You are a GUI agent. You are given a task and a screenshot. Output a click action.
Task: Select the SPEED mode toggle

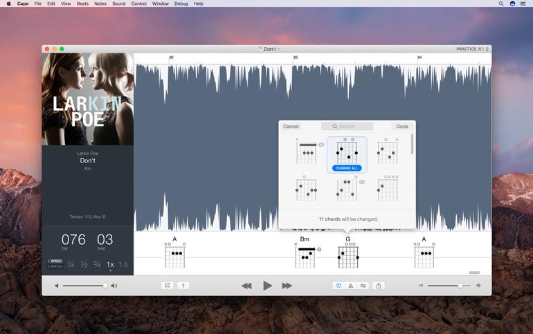tap(55, 261)
